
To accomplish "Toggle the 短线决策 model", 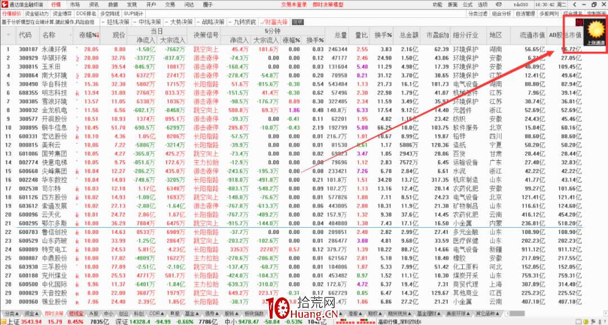I will pos(115,22).
